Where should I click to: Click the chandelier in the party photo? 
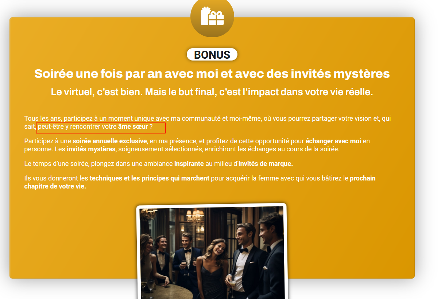195,215
